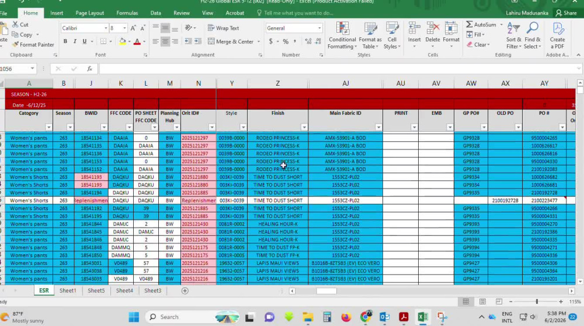Switch to Sheet4 worksheet tab
The image size is (584, 326).
click(124, 290)
